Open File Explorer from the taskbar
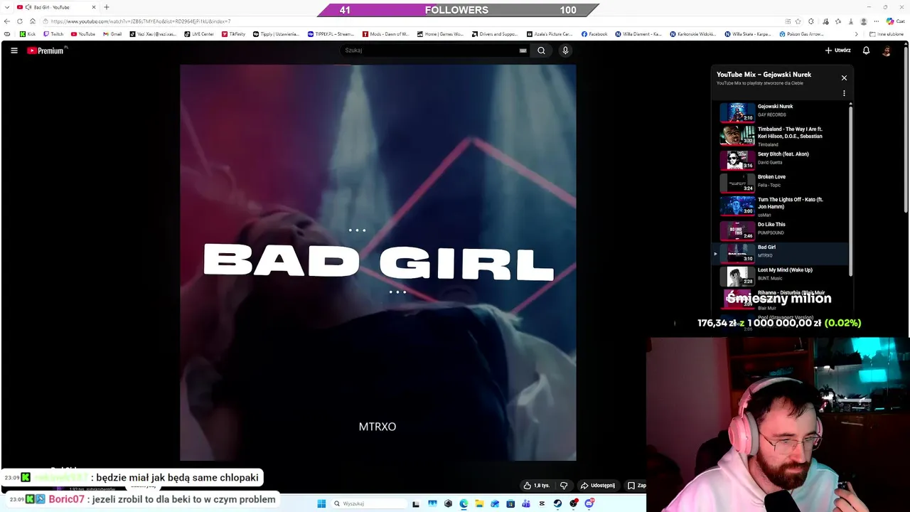 click(479, 503)
